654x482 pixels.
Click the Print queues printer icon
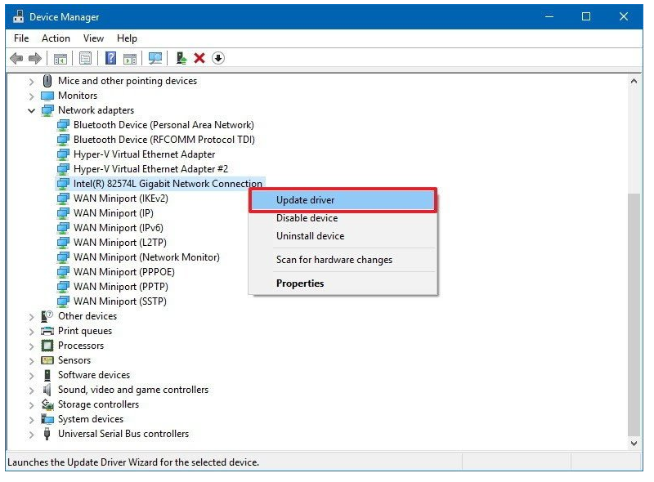[47, 331]
